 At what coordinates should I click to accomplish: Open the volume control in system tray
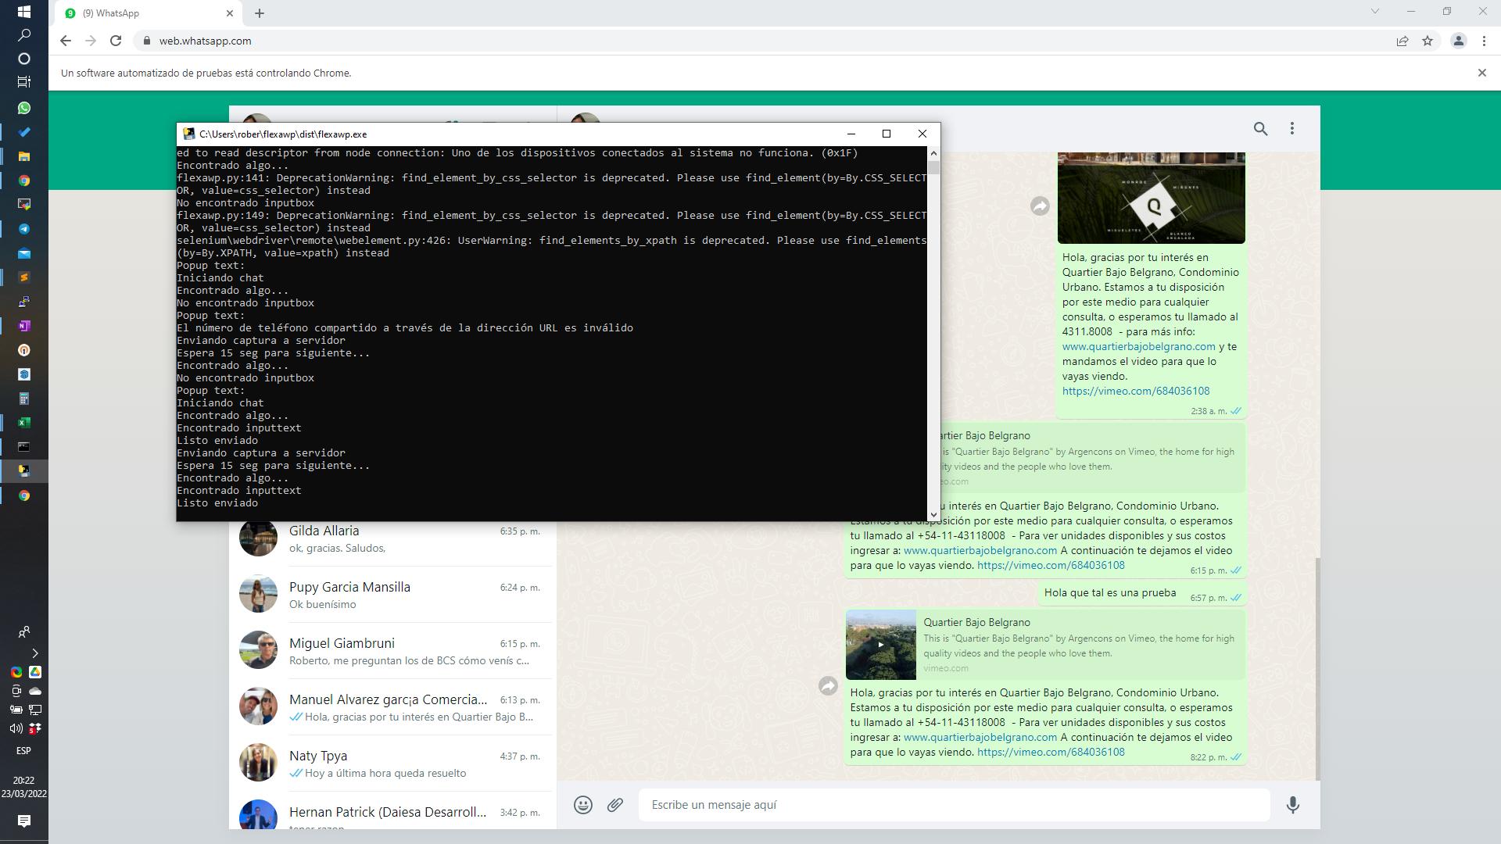pos(16,728)
